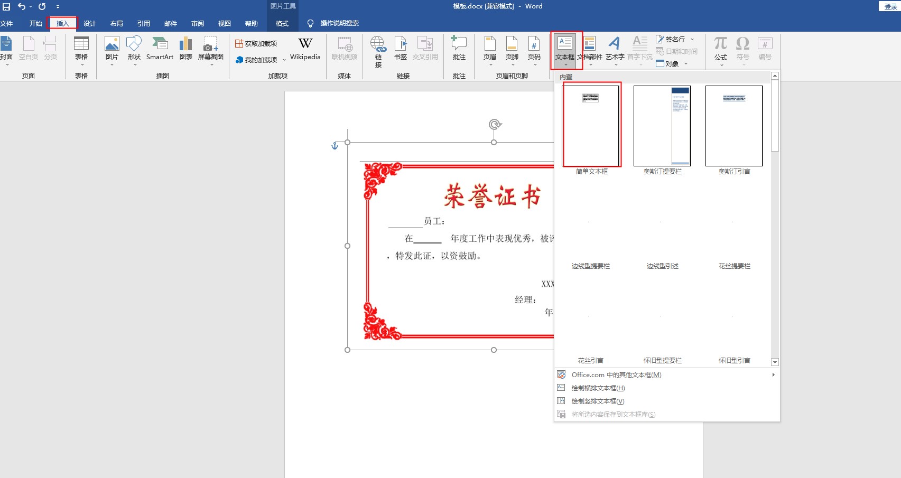Insert date and time (日期和时间)
This screenshot has width=901, height=478.
point(677,51)
